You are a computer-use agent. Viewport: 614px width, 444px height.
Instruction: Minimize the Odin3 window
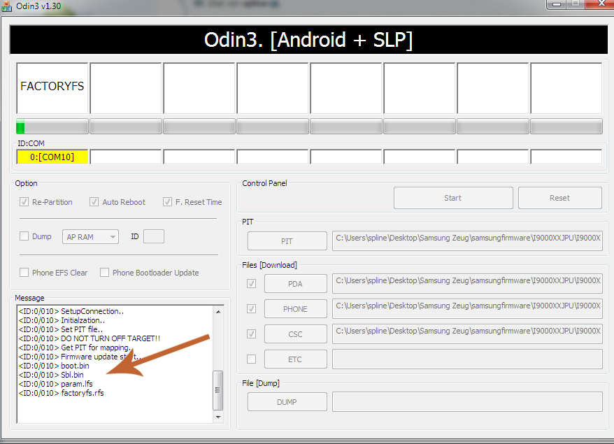[x=557, y=4]
